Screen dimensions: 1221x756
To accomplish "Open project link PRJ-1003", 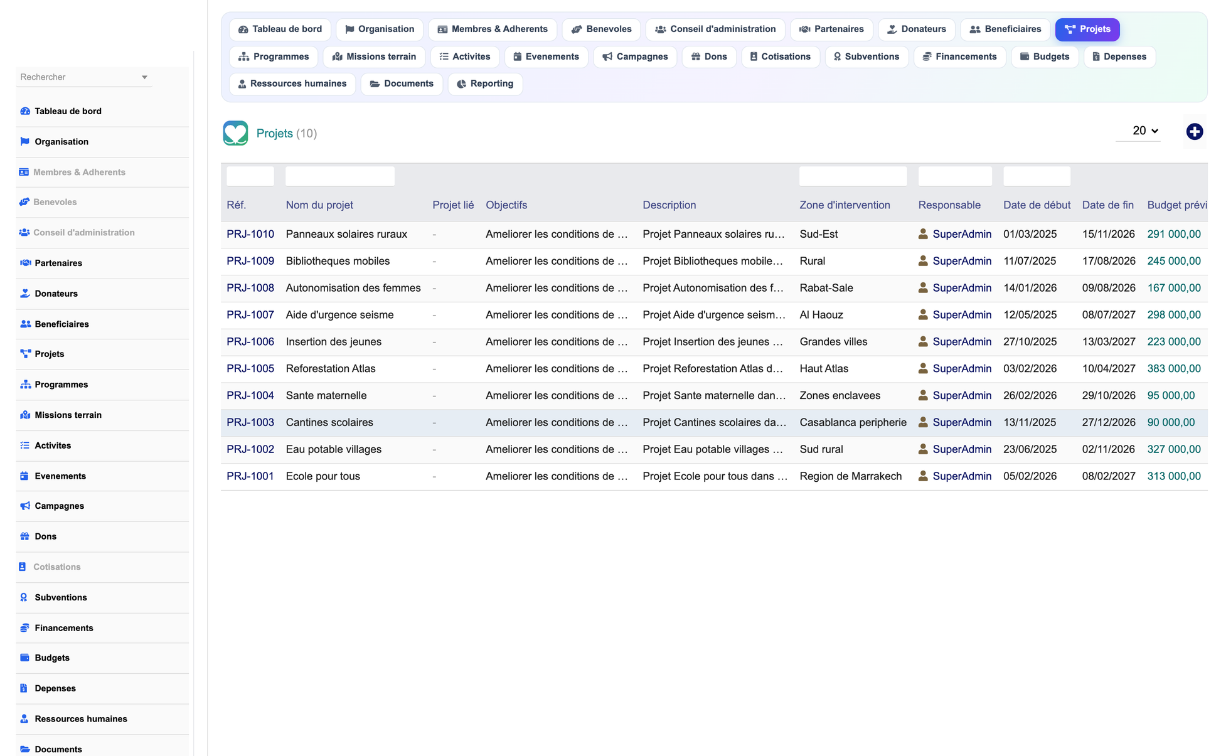I will [250, 423].
